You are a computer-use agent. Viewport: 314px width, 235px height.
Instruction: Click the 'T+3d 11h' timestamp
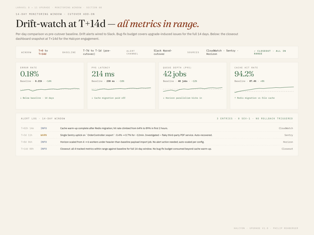coord(27,135)
